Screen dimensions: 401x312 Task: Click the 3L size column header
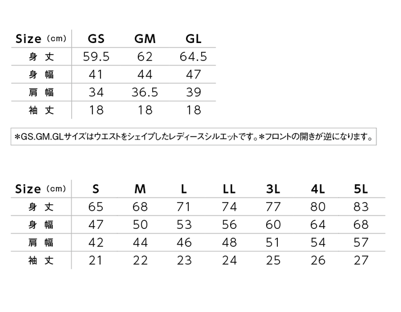(x=273, y=189)
